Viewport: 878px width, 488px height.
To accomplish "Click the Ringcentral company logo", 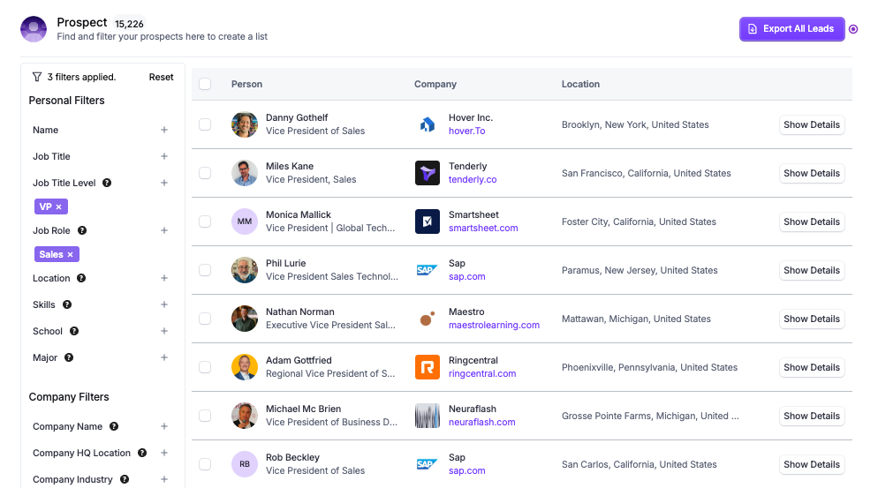I will pyautogui.click(x=428, y=367).
